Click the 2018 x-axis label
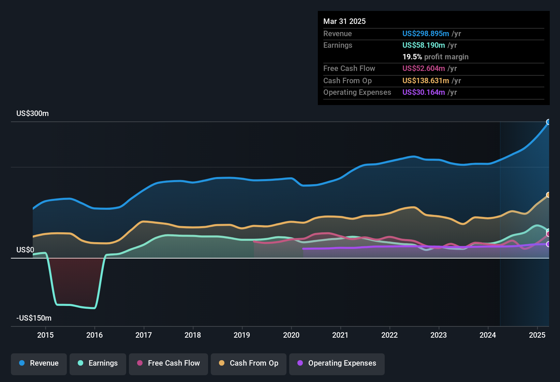560x382 pixels. 193,335
